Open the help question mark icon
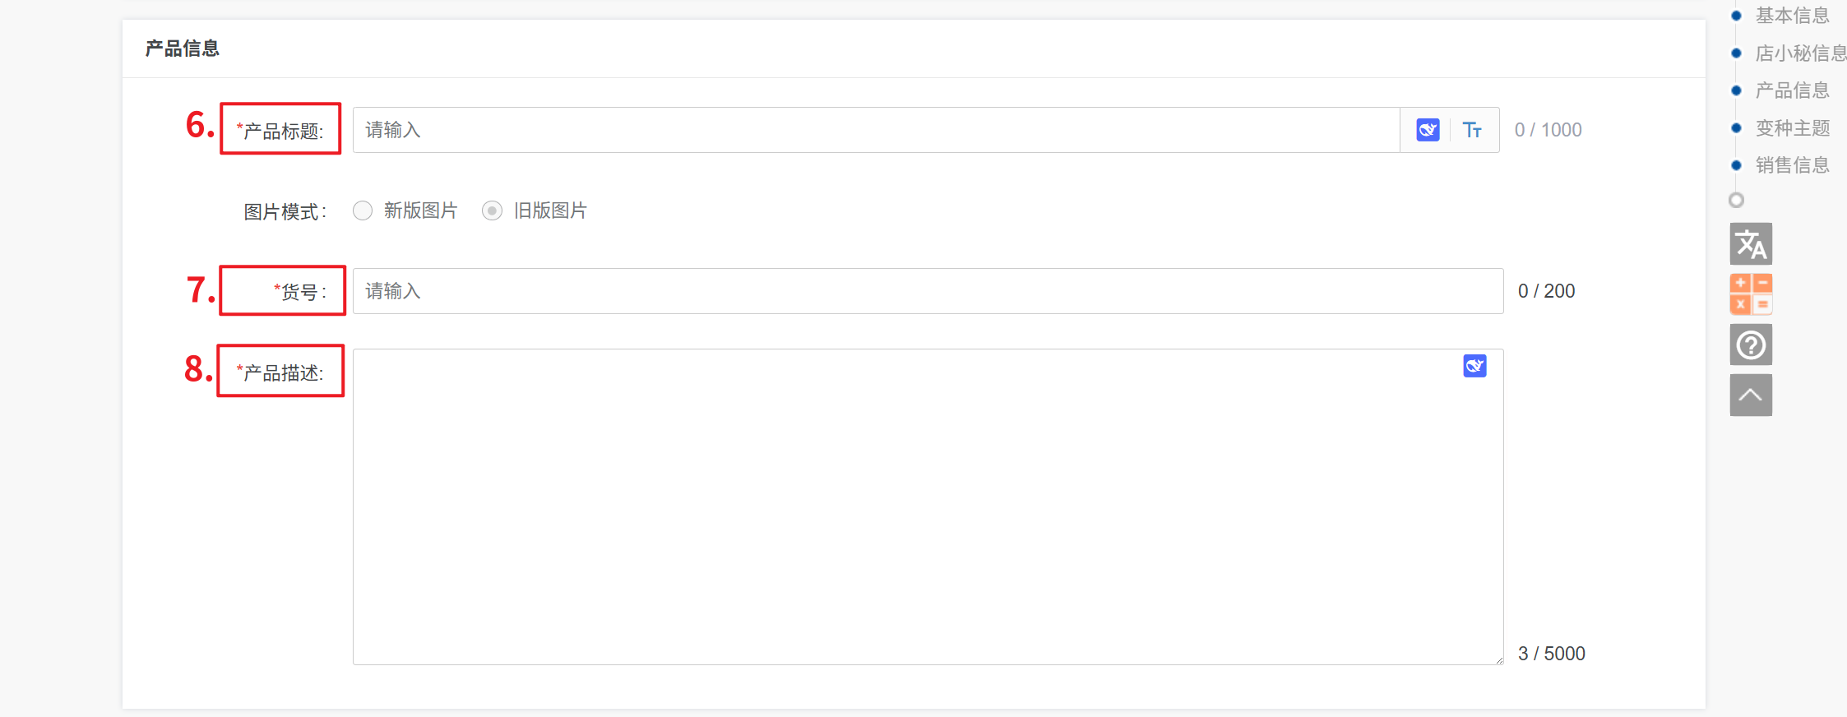 [x=1751, y=345]
